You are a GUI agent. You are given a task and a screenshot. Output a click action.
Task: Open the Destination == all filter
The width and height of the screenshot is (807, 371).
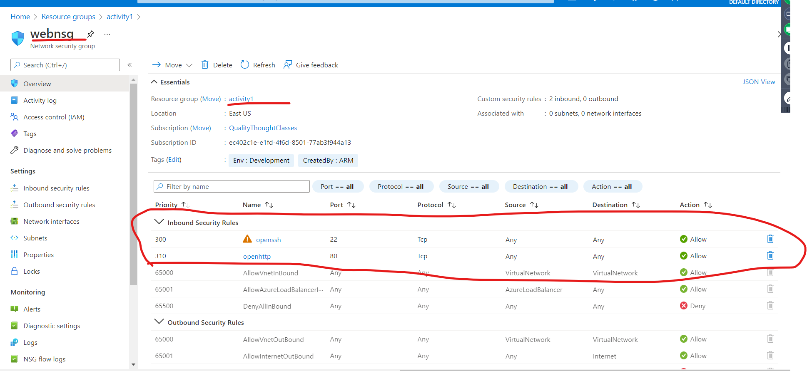point(540,186)
